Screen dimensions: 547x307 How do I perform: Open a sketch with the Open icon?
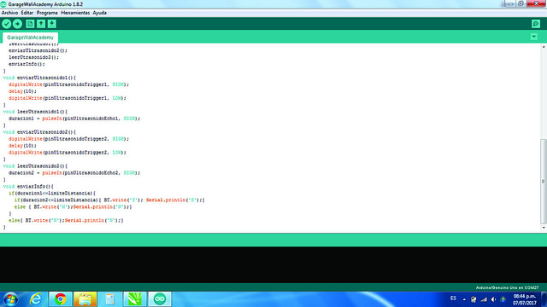coord(41,24)
